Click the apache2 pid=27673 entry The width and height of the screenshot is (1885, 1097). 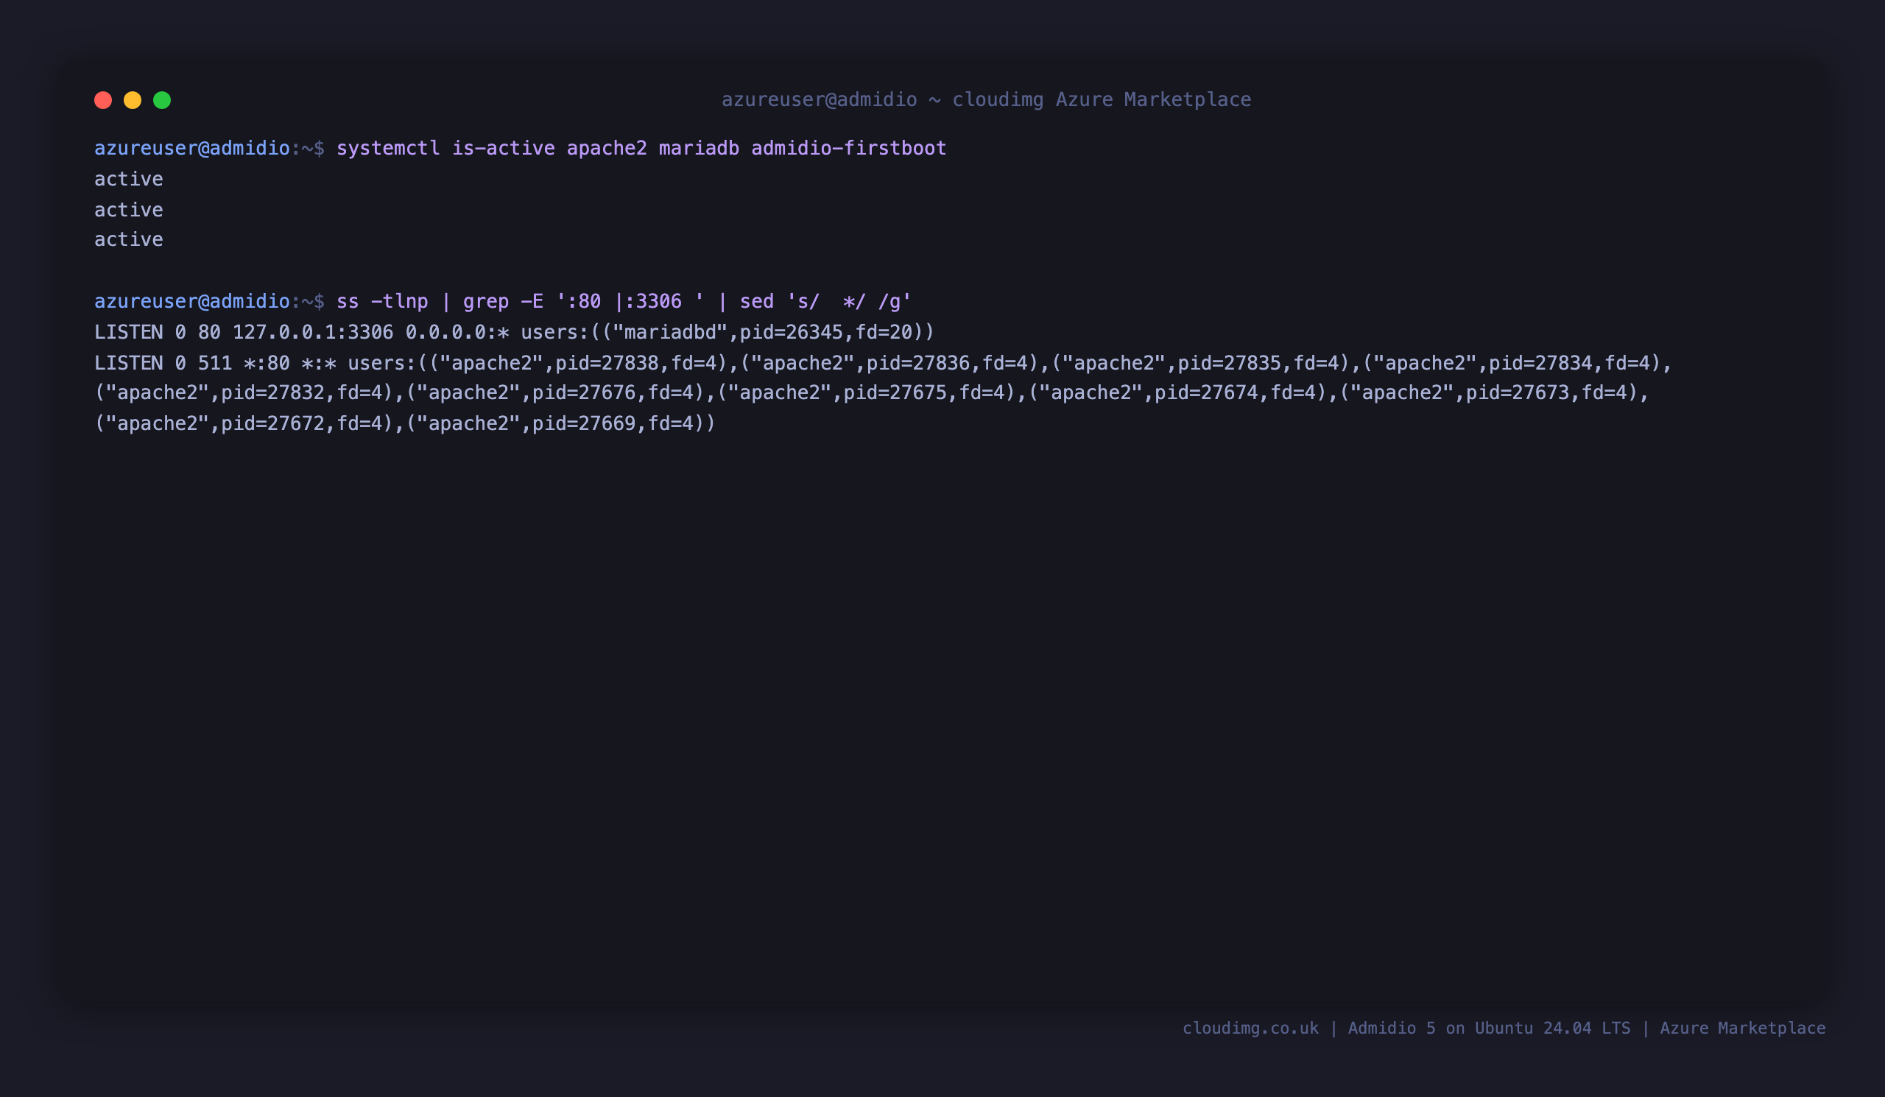click(1489, 392)
